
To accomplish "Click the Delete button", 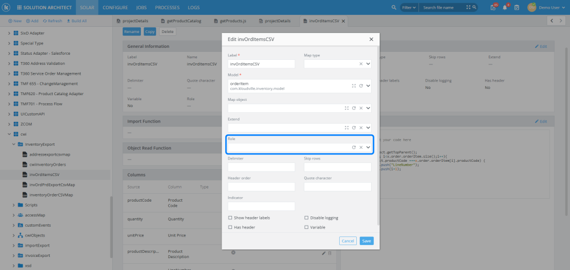I will tap(168, 32).
